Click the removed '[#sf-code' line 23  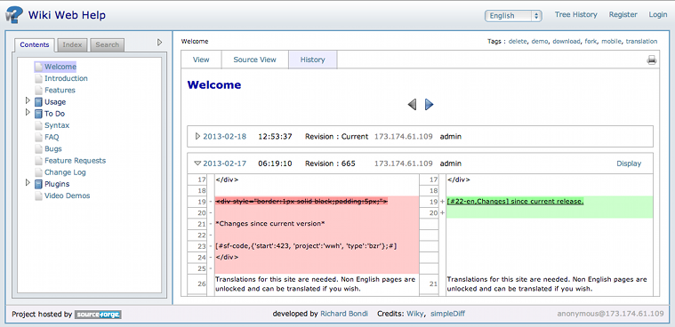(x=306, y=246)
